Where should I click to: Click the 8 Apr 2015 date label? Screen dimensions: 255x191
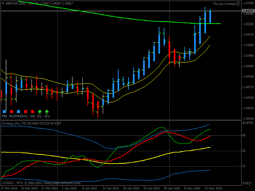pyautogui.click(x=89, y=189)
